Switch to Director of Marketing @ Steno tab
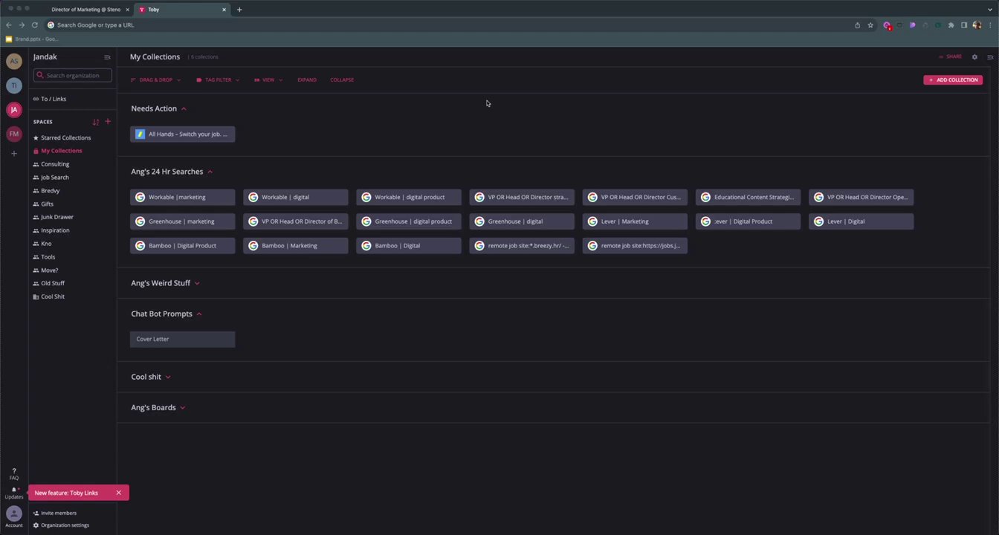999x535 pixels. [85, 10]
